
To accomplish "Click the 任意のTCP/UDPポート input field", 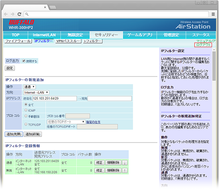I will tap(97, 127).
